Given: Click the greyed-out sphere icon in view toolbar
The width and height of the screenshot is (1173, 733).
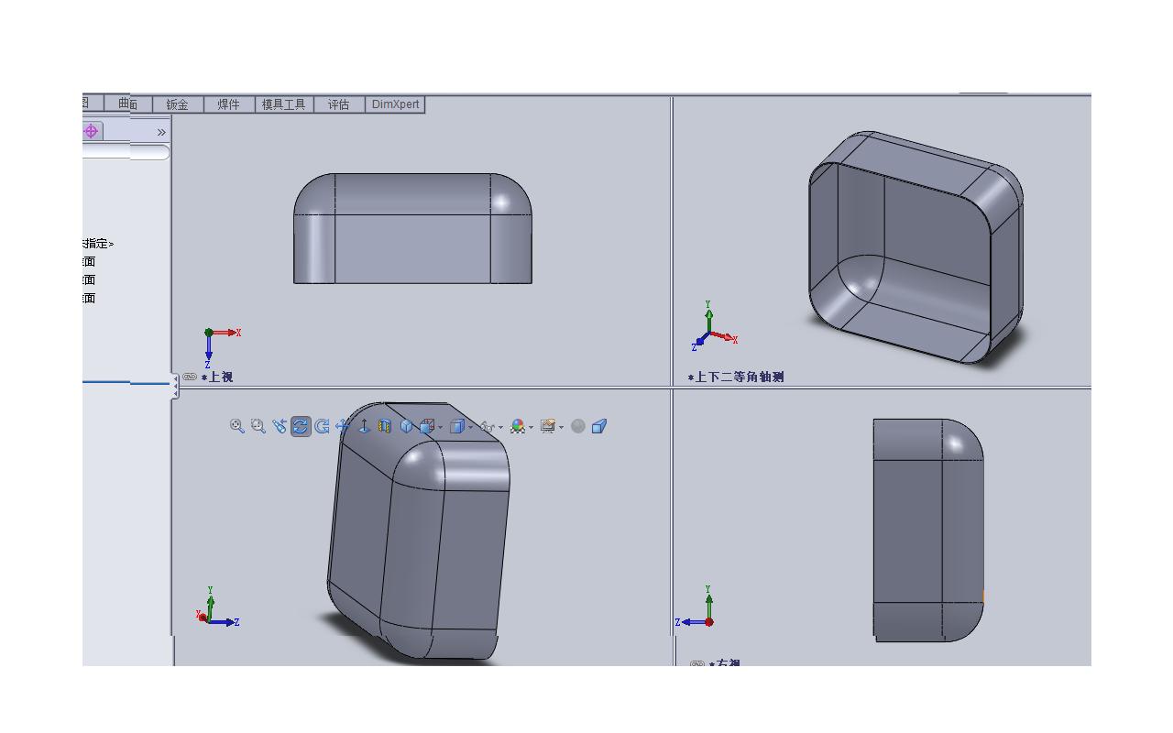Looking at the screenshot, I should point(578,426).
